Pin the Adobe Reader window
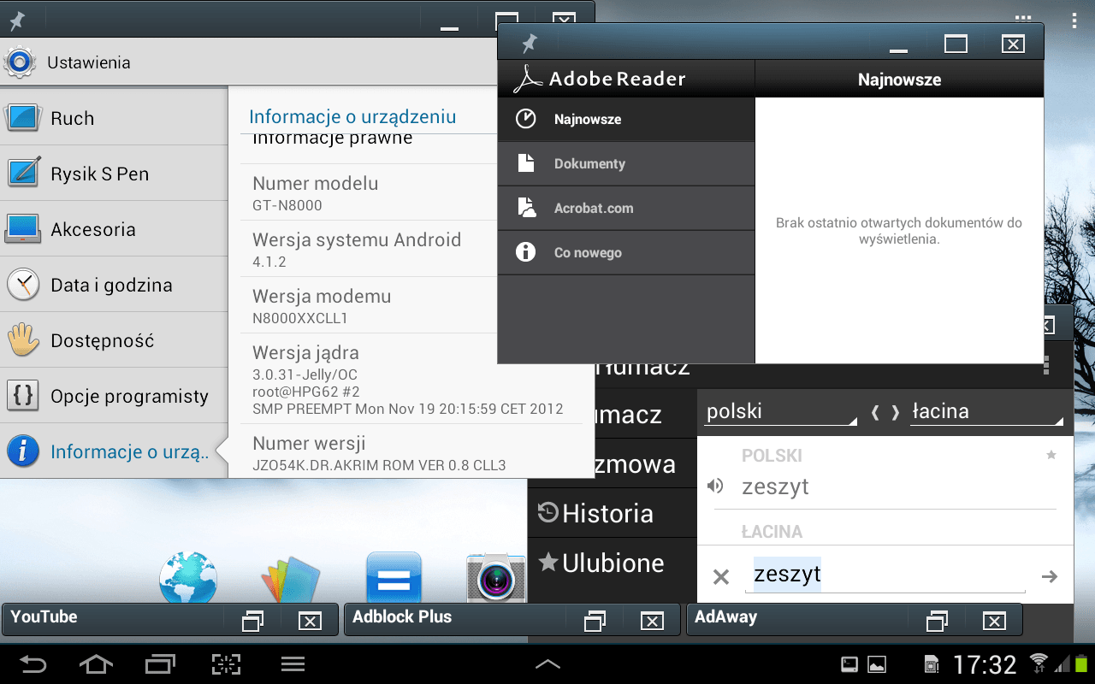The image size is (1095, 684). pos(530,43)
